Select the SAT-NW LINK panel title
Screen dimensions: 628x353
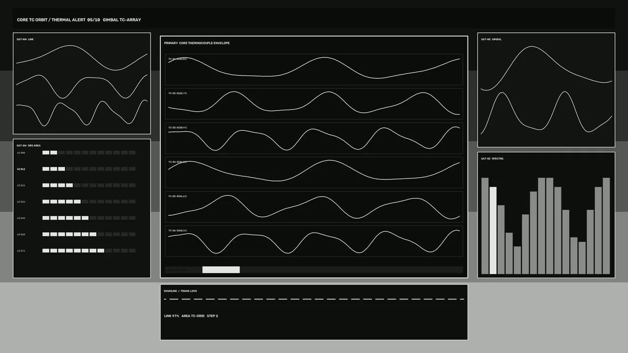click(25, 39)
